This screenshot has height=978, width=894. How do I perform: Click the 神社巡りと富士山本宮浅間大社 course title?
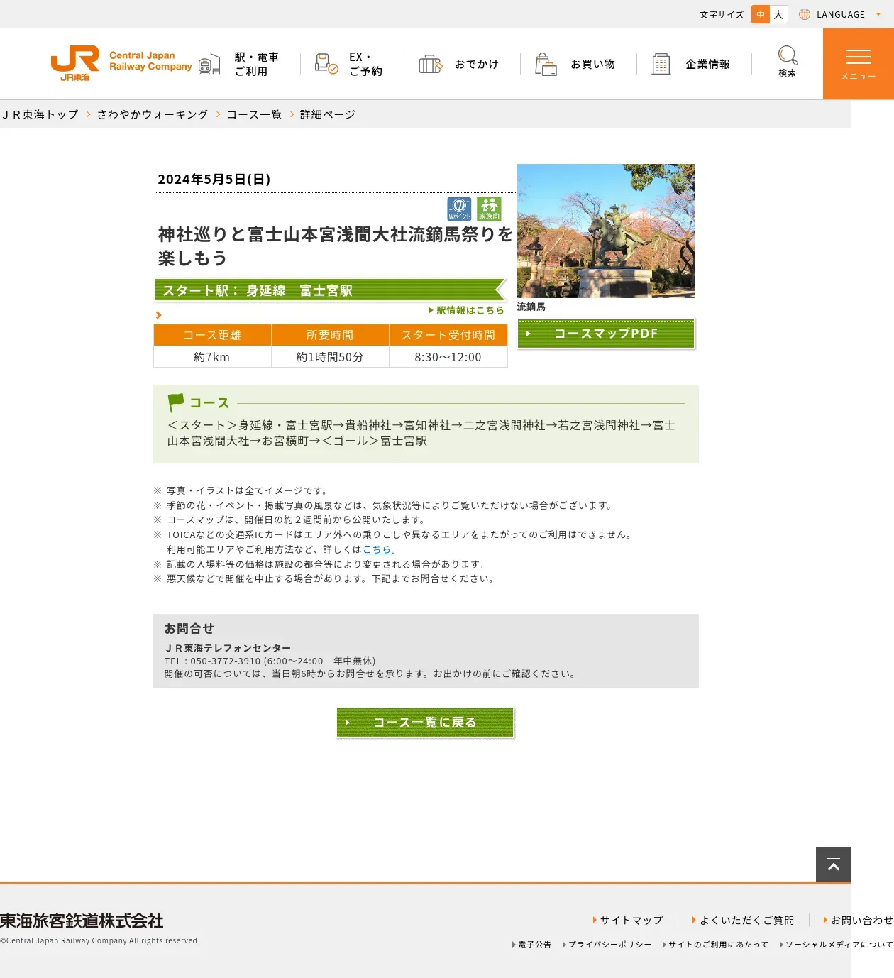(335, 246)
